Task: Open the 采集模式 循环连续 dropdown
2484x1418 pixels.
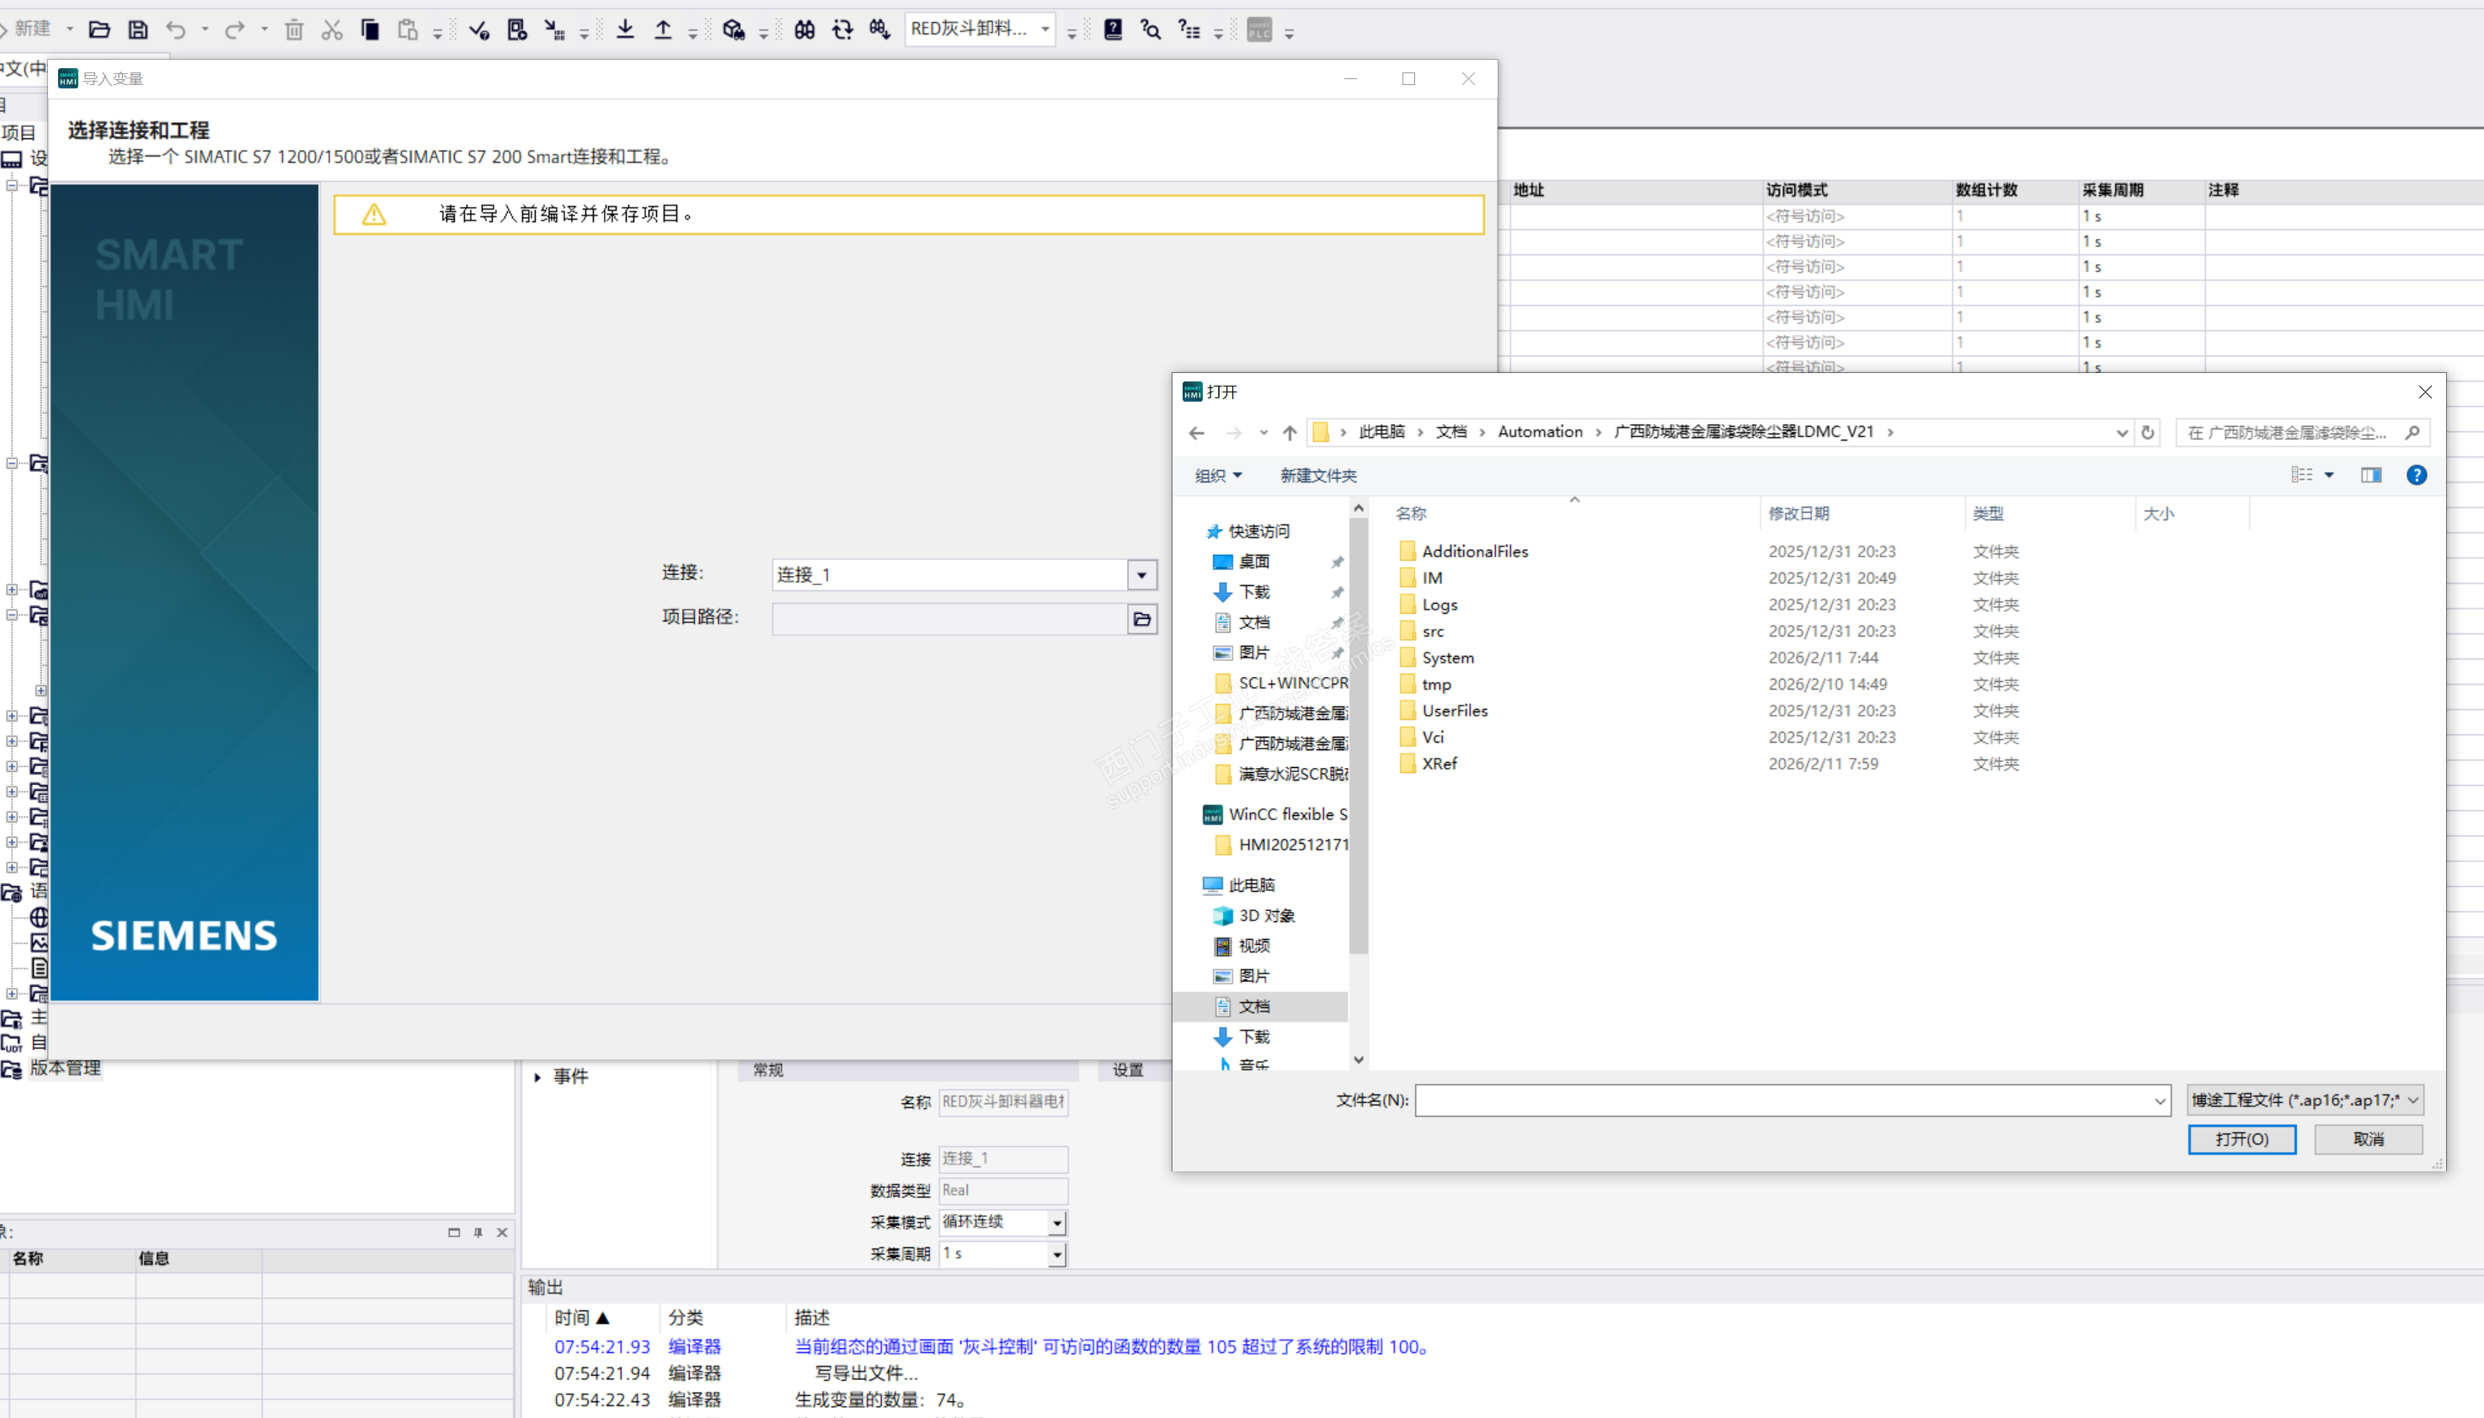Action: [x=1057, y=1223]
